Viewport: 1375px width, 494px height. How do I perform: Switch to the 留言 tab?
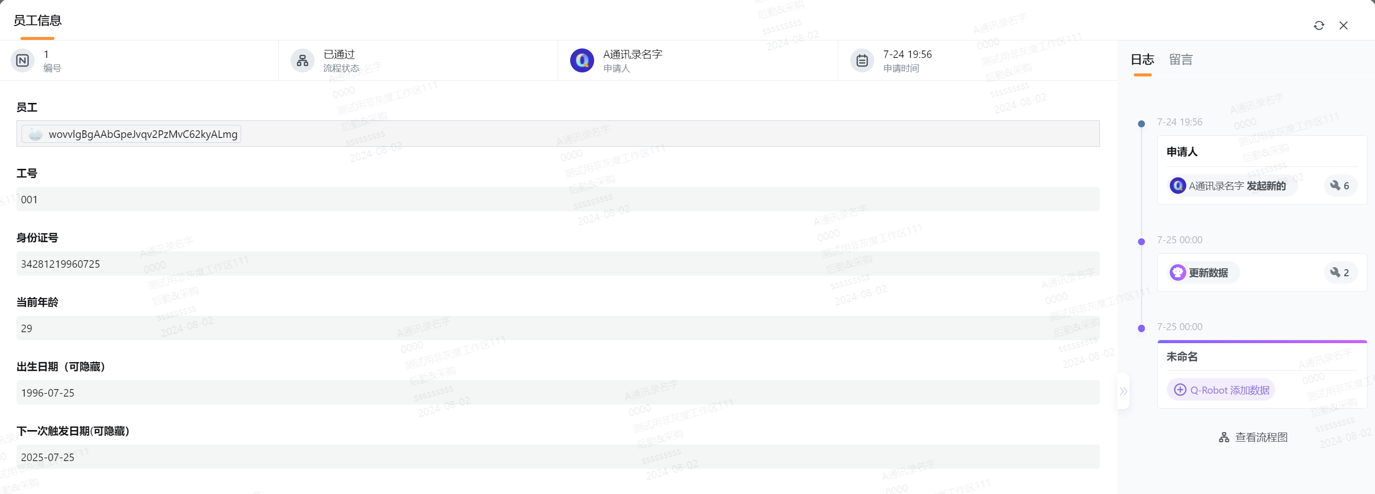tap(1181, 59)
